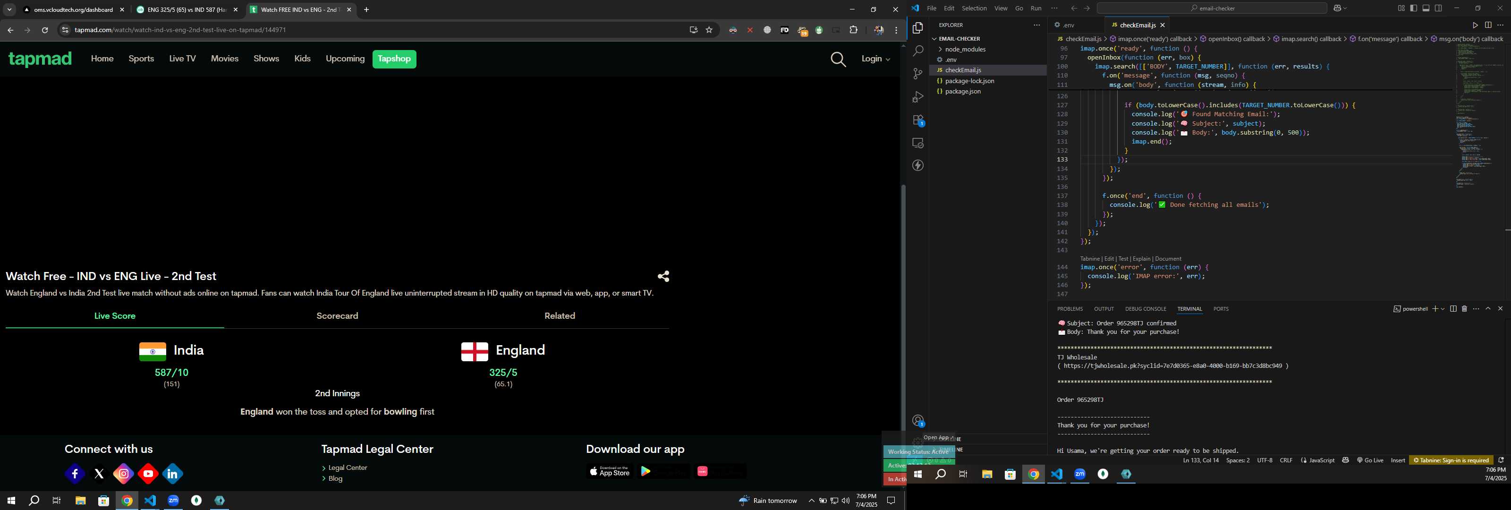
Task: Go to tapmad Live TV page
Action: pos(182,59)
